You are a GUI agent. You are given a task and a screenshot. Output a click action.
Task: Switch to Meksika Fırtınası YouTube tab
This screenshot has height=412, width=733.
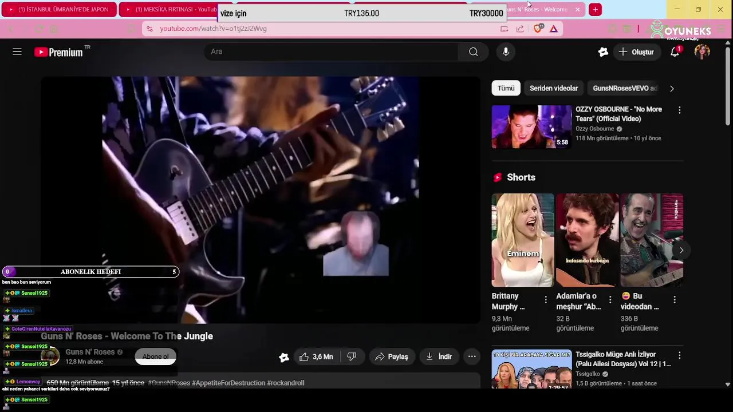pyautogui.click(x=172, y=10)
